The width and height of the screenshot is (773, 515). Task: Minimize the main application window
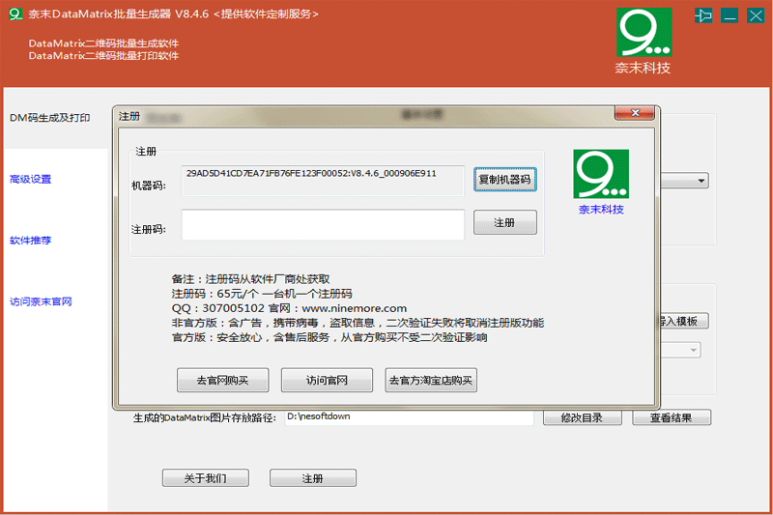[730, 15]
